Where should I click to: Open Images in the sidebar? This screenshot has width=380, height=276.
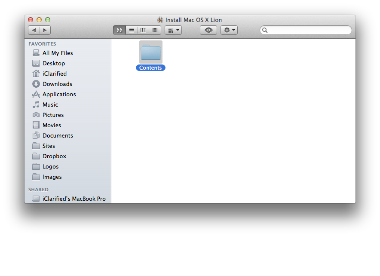52,177
